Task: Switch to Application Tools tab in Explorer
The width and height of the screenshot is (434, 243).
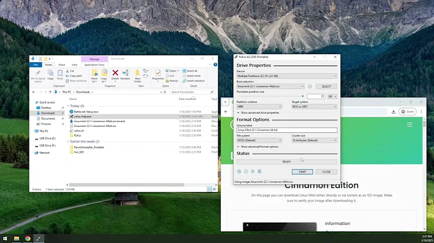Action: (95, 65)
